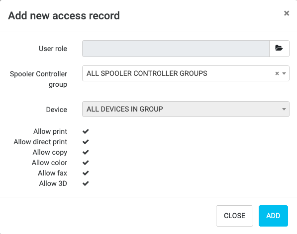The height and width of the screenshot is (234, 297).
Task: Toggle the Allow color checkmark
Action: (x=86, y=163)
